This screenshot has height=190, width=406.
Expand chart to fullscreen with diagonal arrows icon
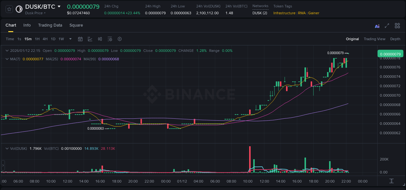[x=387, y=26]
